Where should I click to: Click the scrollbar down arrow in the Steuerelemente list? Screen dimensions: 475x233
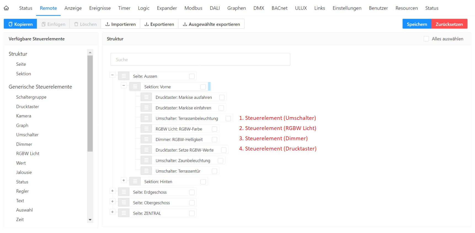tap(90, 220)
